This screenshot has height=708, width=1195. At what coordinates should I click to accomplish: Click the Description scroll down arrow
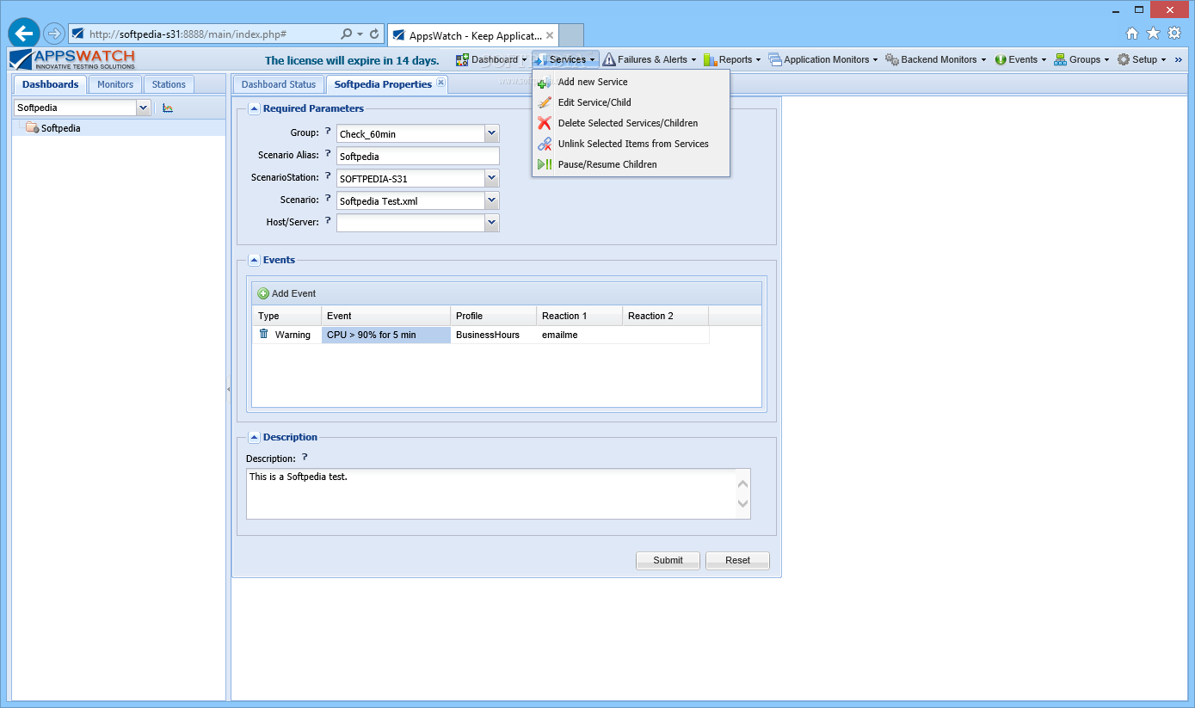tap(743, 503)
